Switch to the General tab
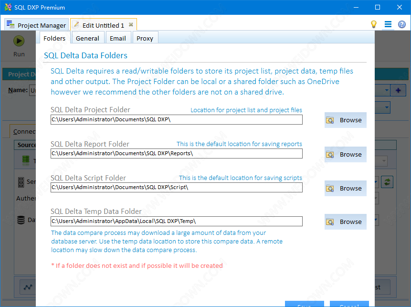Screen dimensions: 411x307 (87, 38)
